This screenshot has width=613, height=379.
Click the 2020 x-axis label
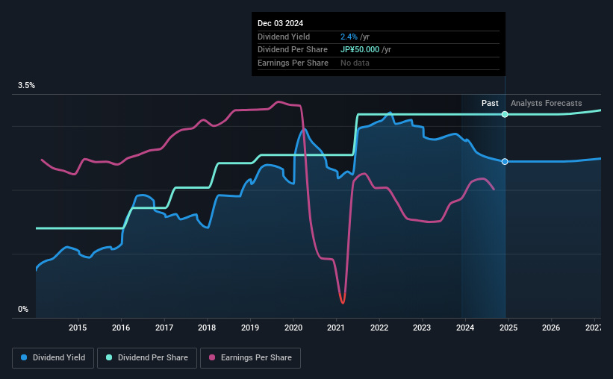click(x=293, y=328)
